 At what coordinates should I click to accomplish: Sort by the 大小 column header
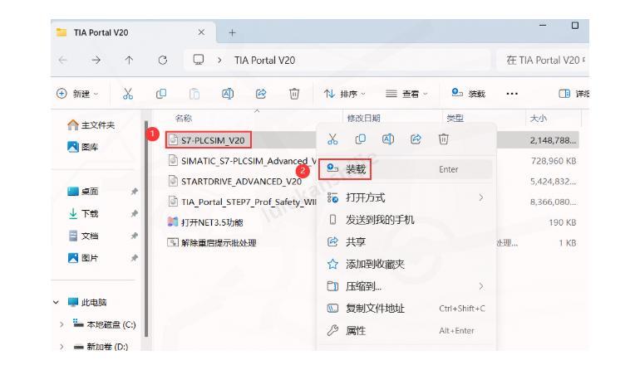539,118
